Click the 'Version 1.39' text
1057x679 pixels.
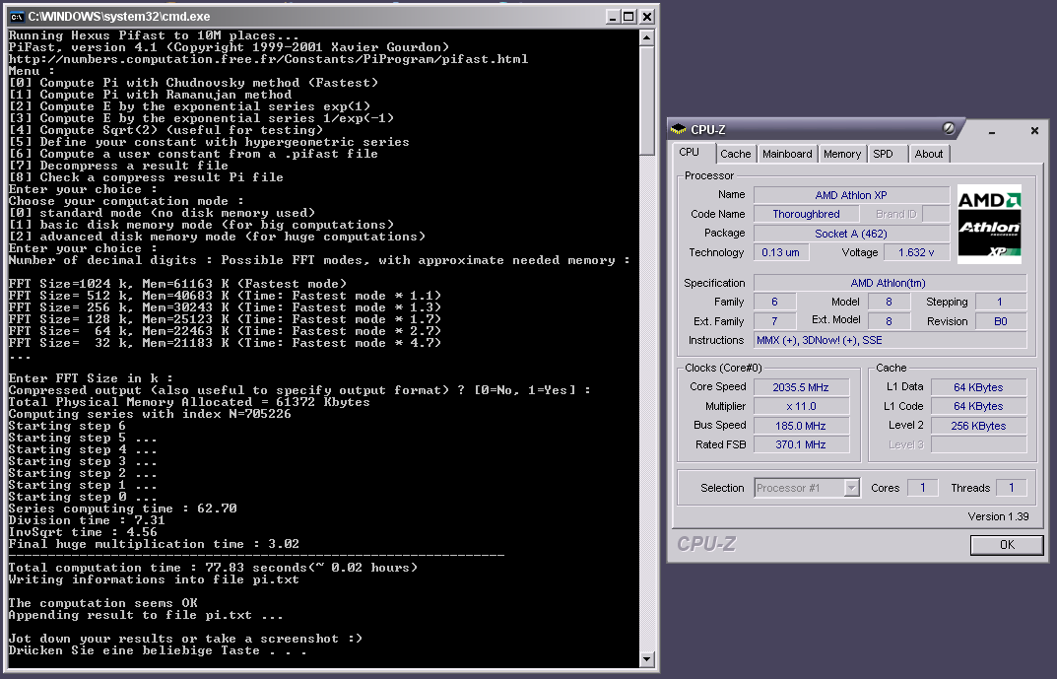point(998,516)
